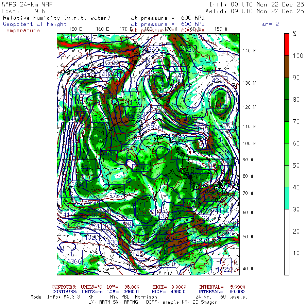Click the 'Valid: 09 UTC Mon 22 Dec 25' line
Viewport: 306px width, 306px height.
[x=254, y=11]
